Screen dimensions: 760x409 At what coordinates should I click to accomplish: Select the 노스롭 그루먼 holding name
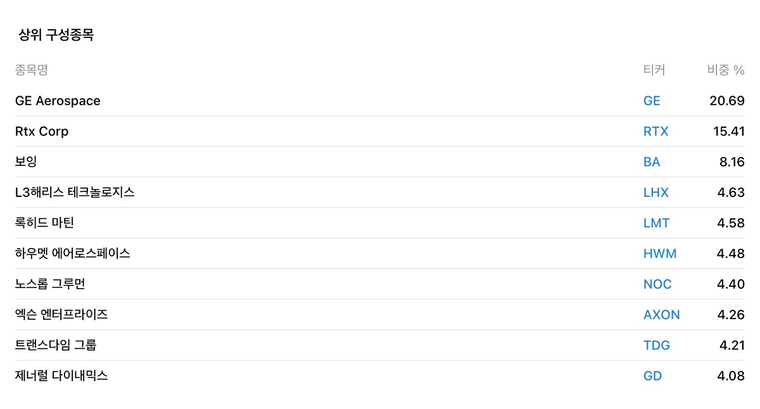click(50, 284)
